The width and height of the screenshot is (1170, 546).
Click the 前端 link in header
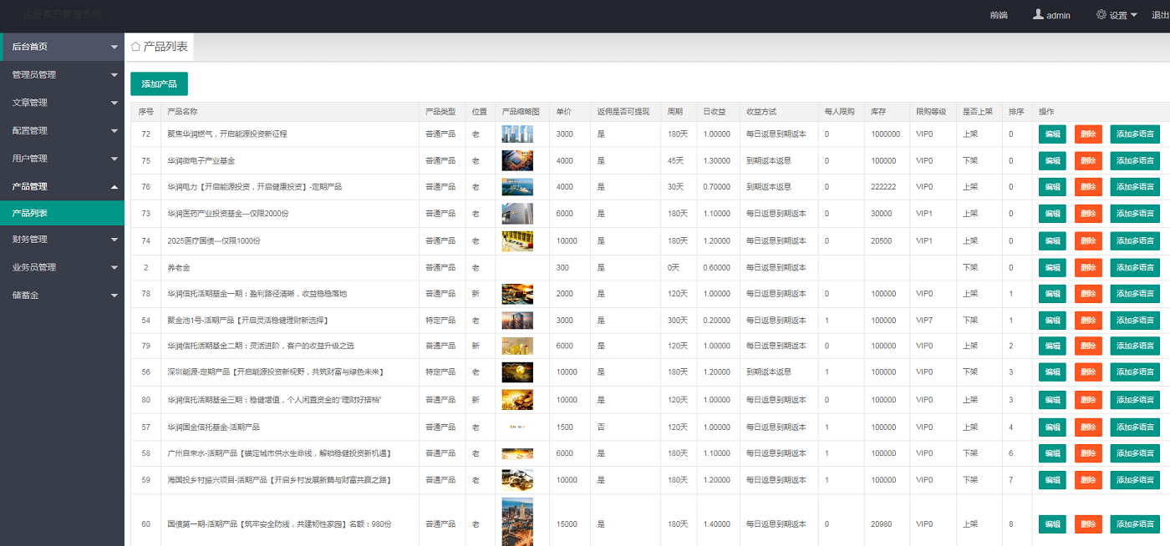(x=998, y=15)
